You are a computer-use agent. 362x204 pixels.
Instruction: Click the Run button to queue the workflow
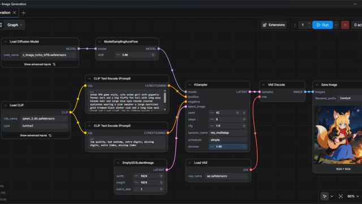(322, 25)
